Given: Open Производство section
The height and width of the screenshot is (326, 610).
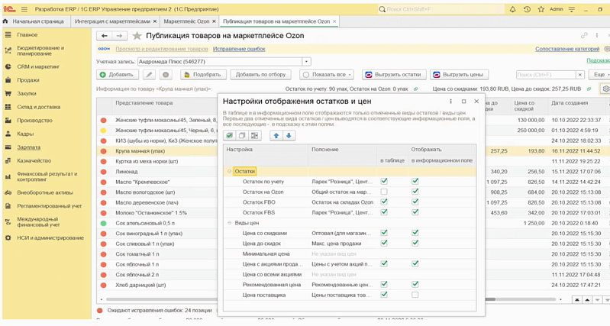Looking at the screenshot, I should tap(34, 120).
